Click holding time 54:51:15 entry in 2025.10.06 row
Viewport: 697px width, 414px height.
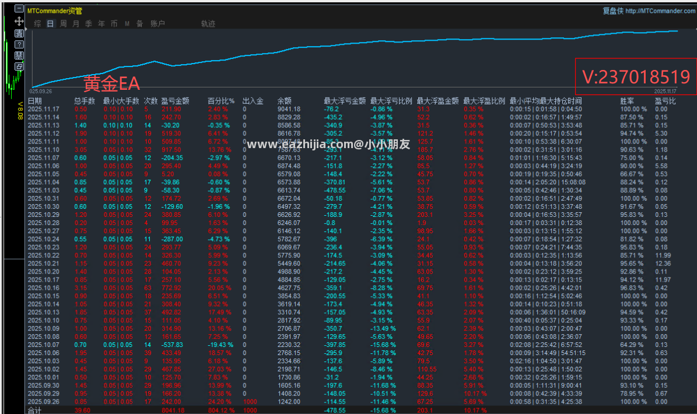[573, 353]
